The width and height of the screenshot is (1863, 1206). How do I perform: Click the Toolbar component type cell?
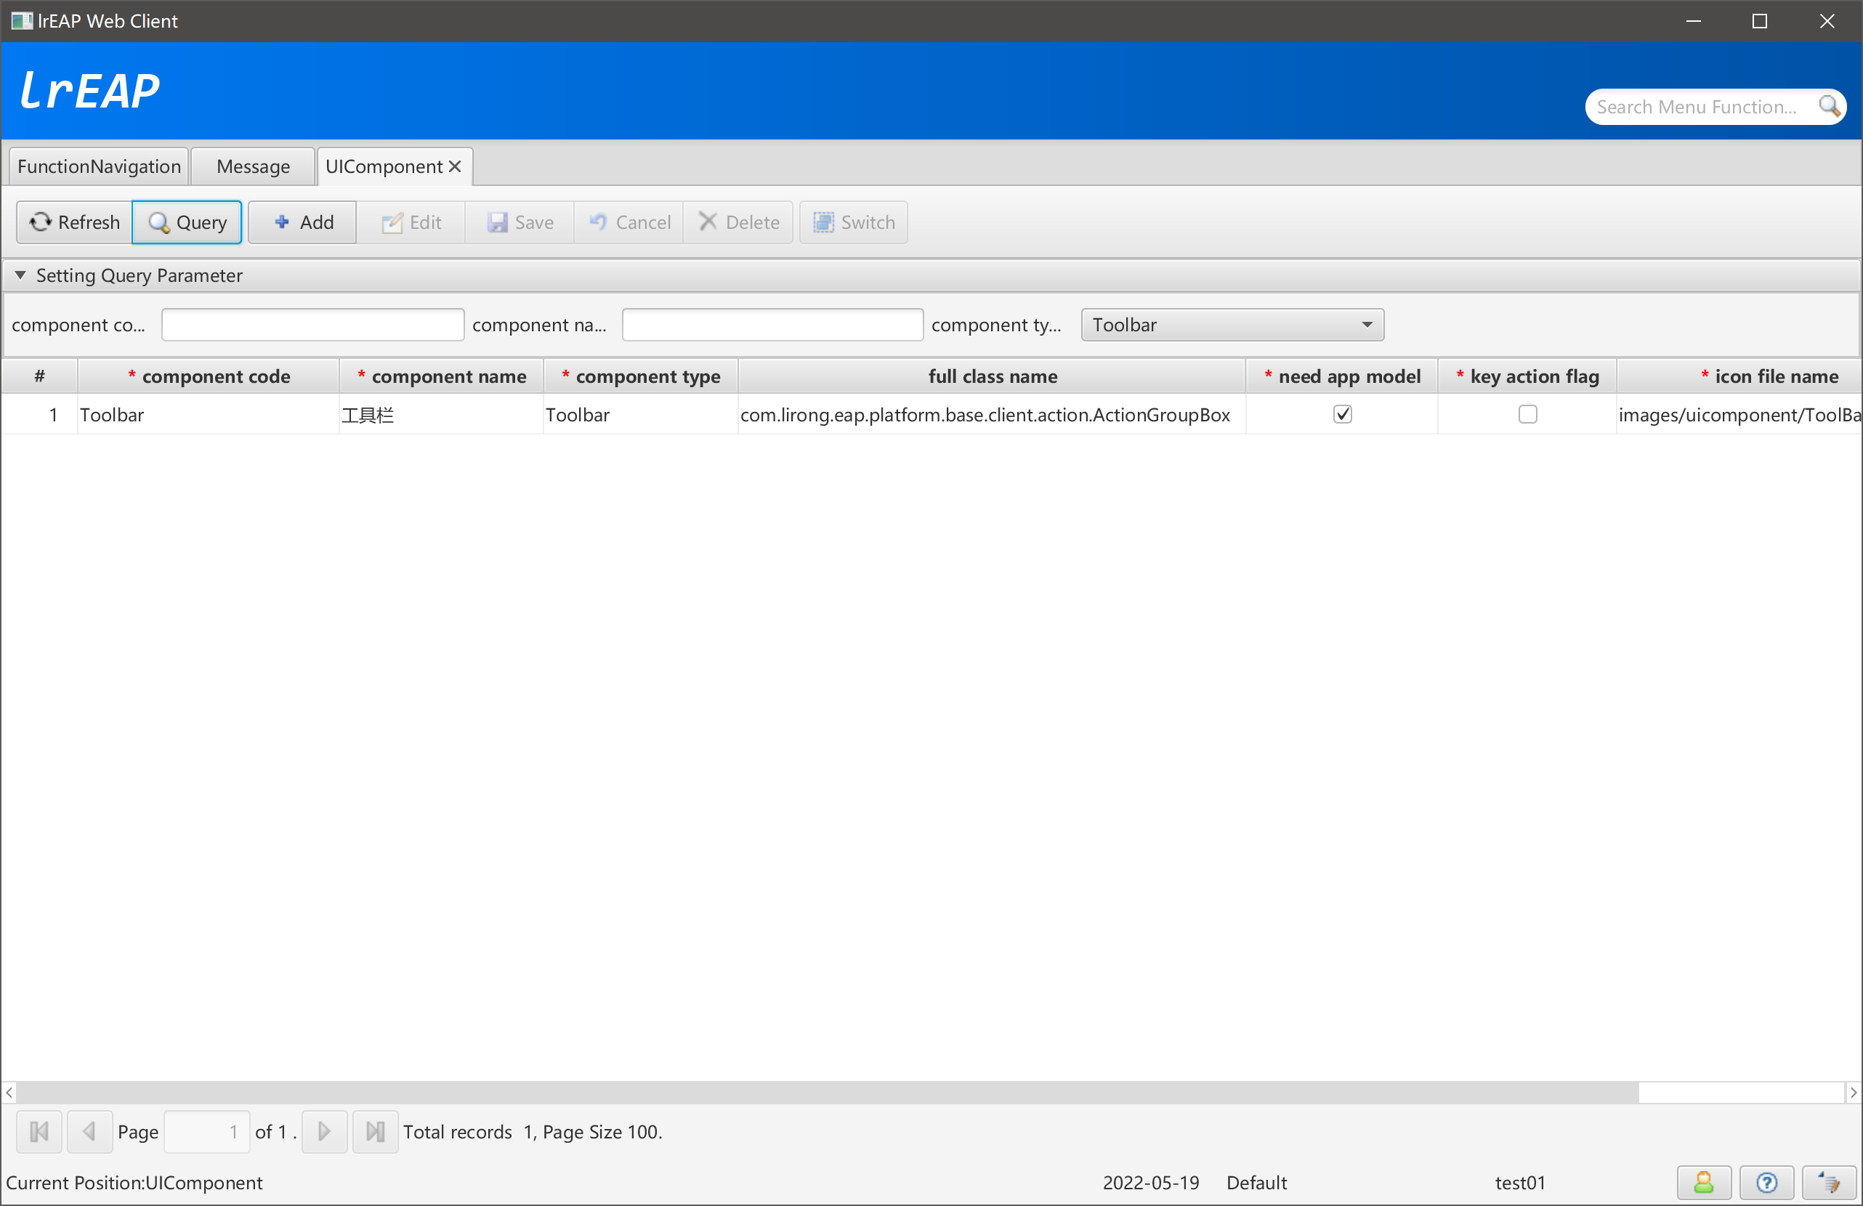coord(641,414)
